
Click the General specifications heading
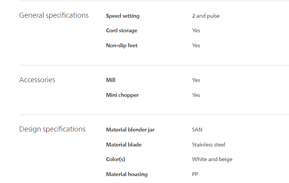point(54,15)
